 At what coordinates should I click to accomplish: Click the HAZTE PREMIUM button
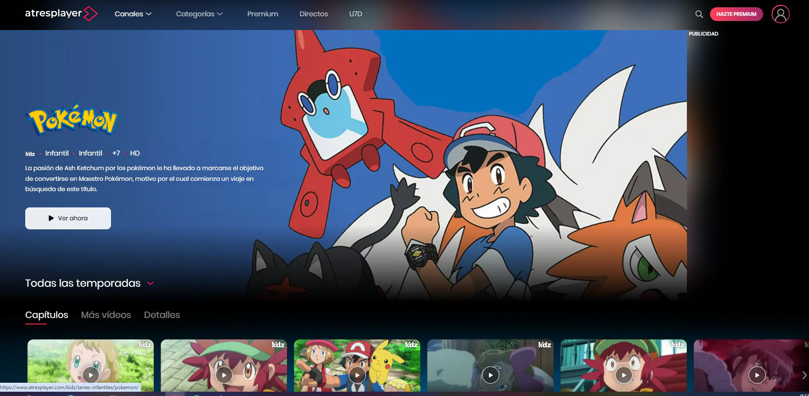click(x=736, y=14)
